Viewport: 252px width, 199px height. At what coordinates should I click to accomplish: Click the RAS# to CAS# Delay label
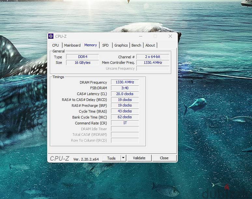[x=84, y=100]
